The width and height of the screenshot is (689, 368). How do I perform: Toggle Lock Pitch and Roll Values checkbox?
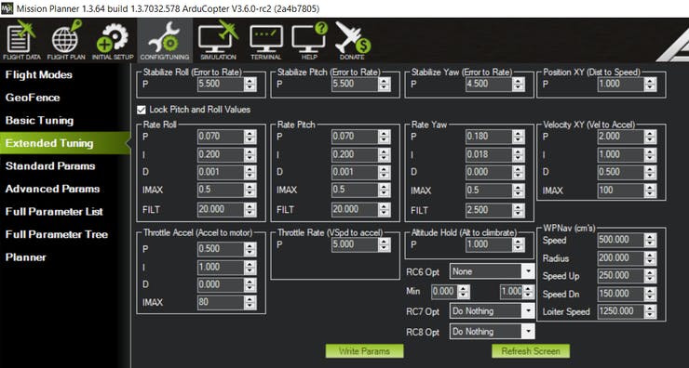141,110
